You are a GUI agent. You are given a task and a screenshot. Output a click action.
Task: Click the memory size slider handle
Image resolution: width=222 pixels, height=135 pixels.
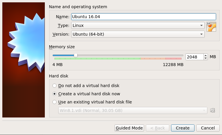click(76, 55)
